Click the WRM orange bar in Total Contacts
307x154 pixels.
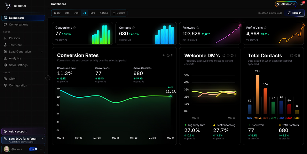point(257,94)
